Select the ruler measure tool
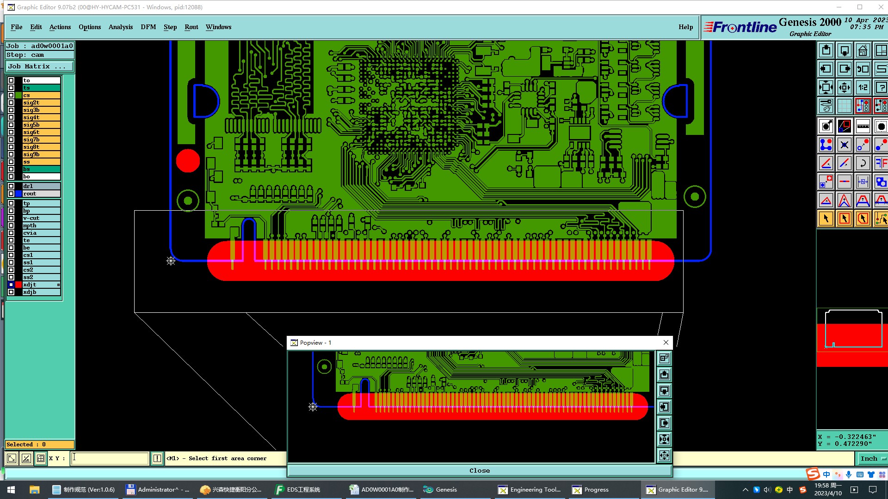Image resolution: width=888 pixels, height=499 pixels. (863, 126)
